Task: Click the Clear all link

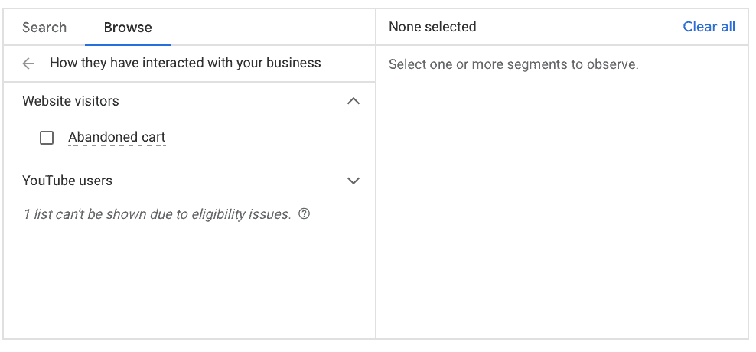Action: [x=709, y=28]
